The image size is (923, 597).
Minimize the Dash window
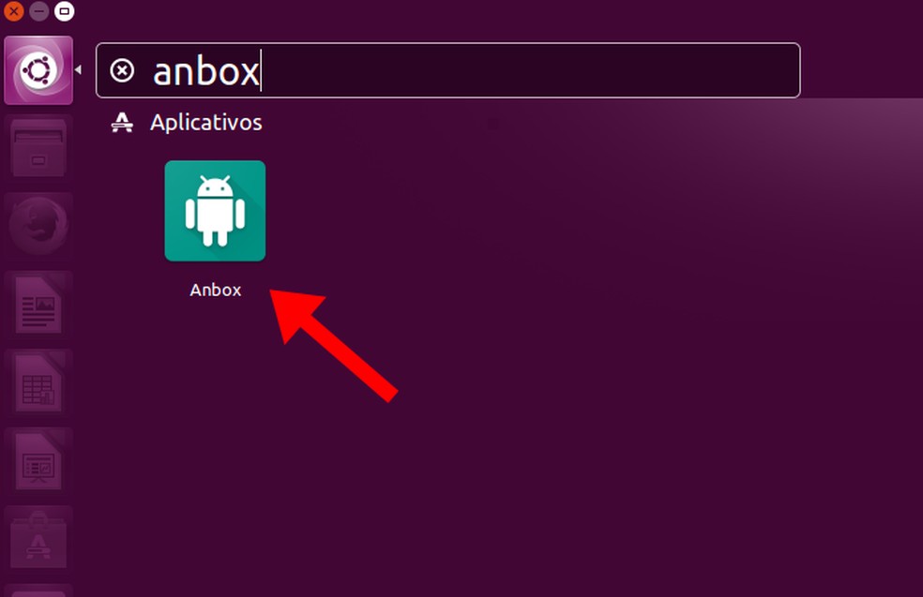click(38, 11)
